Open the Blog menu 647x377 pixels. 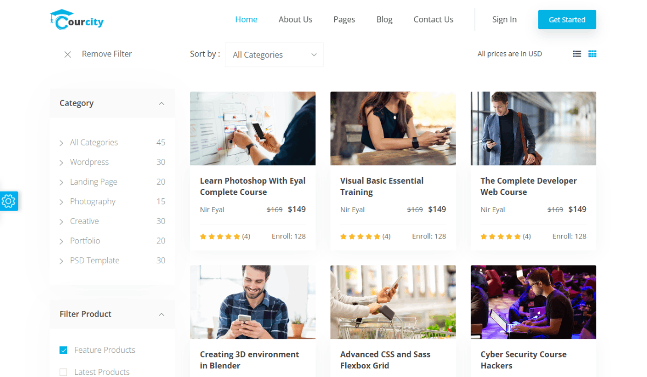[x=384, y=19]
